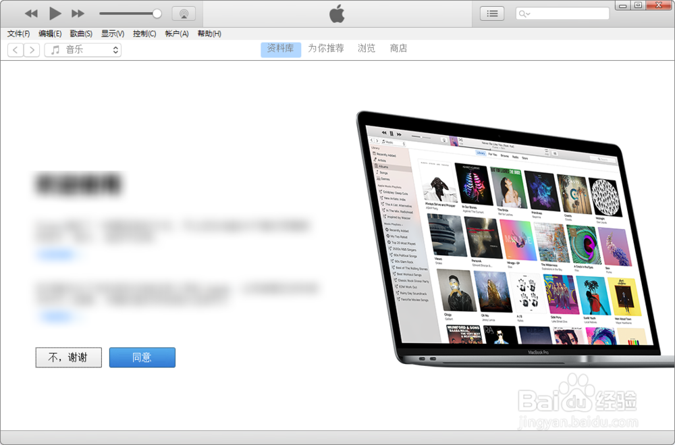
Task: Click the rewind/previous track icon
Action: coord(30,13)
